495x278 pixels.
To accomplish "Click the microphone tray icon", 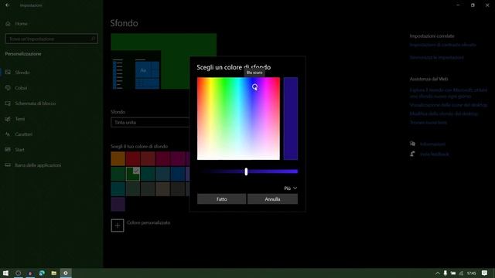I will (x=445, y=273).
